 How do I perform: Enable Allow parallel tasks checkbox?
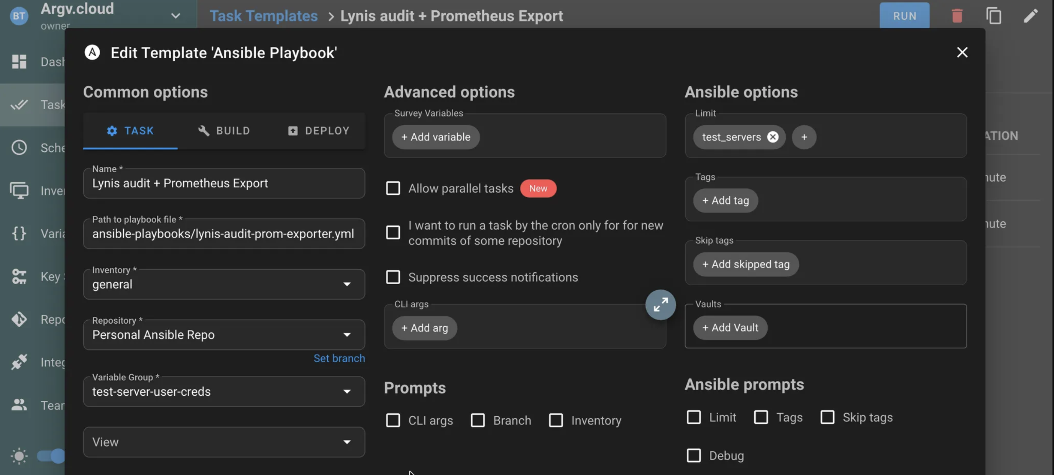[x=393, y=188]
